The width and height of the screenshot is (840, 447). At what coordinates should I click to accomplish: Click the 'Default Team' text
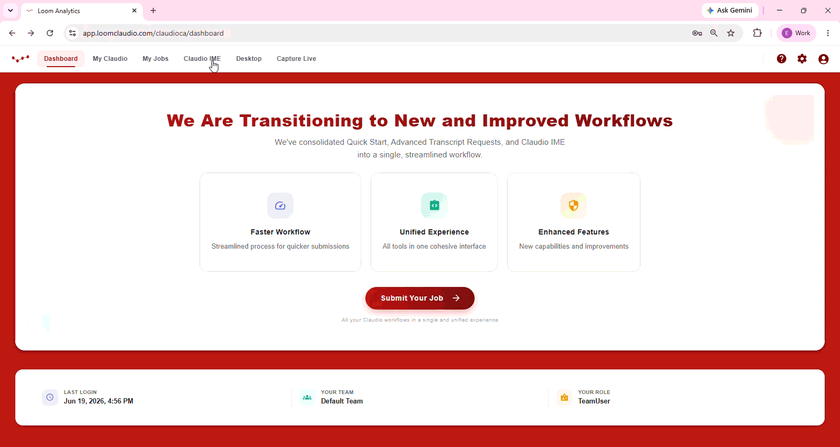342,401
